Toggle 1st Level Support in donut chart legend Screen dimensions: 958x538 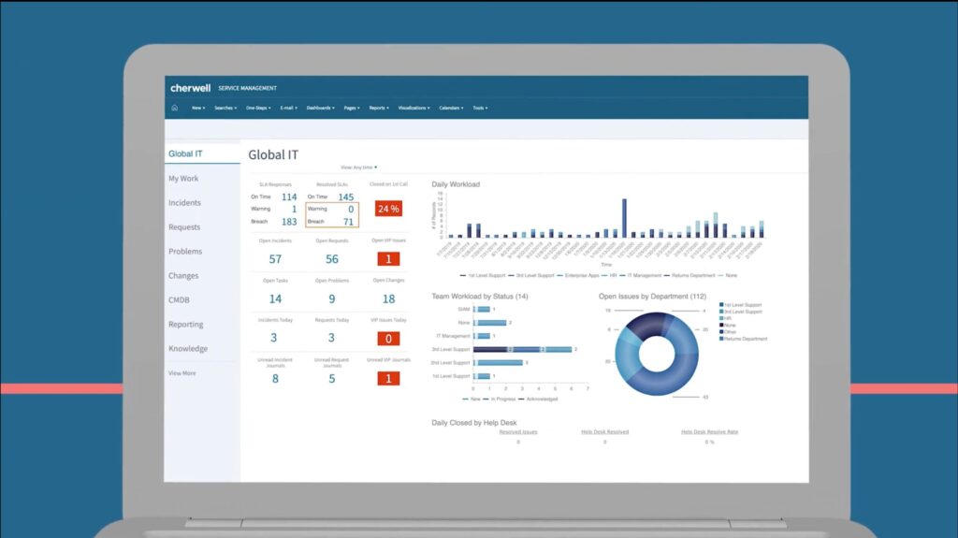tap(741, 305)
